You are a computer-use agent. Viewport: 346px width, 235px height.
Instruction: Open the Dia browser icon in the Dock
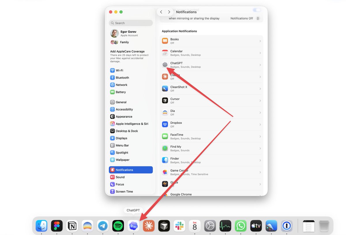[87, 226]
